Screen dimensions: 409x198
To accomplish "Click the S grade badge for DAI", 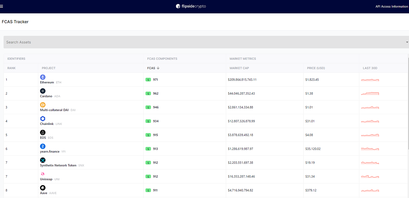I will coord(148,107).
